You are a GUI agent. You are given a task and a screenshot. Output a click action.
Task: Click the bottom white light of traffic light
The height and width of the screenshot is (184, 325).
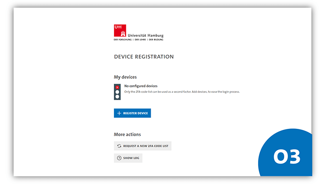point(117,96)
